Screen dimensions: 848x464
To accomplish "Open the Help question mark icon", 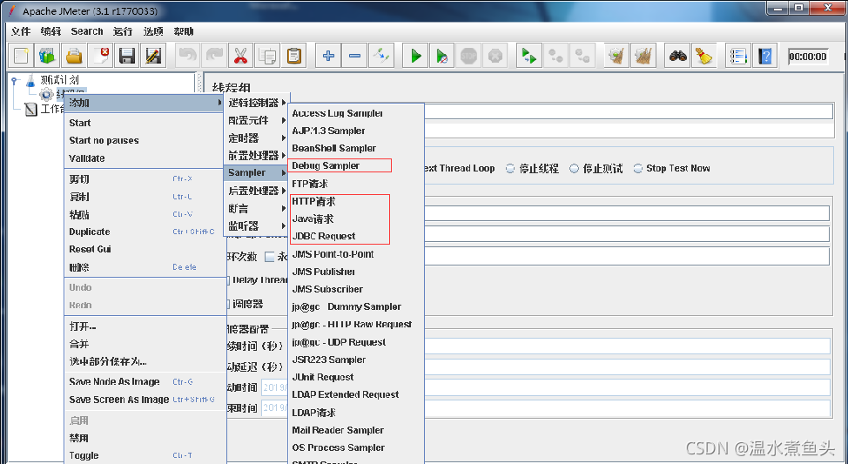I will (x=765, y=56).
